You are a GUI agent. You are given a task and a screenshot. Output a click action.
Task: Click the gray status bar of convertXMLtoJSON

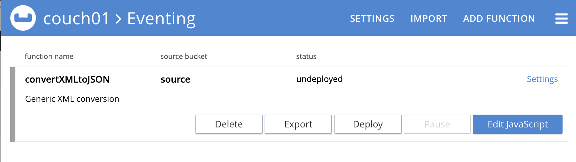13,104
